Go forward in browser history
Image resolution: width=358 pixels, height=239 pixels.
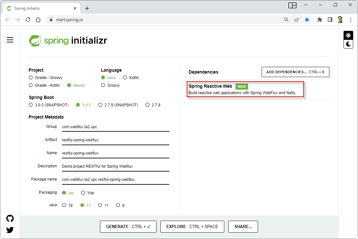(x=18, y=20)
